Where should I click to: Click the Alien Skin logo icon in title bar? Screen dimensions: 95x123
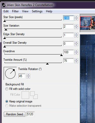pyautogui.click(x=4, y=5)
